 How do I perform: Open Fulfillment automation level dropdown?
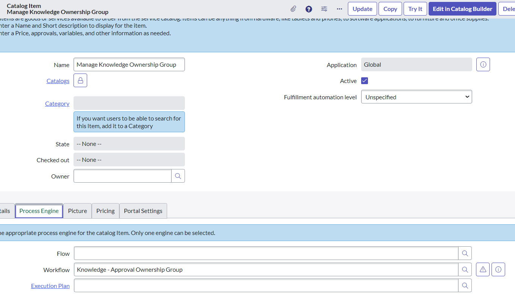pyautogui.click(x=416, y=97)
